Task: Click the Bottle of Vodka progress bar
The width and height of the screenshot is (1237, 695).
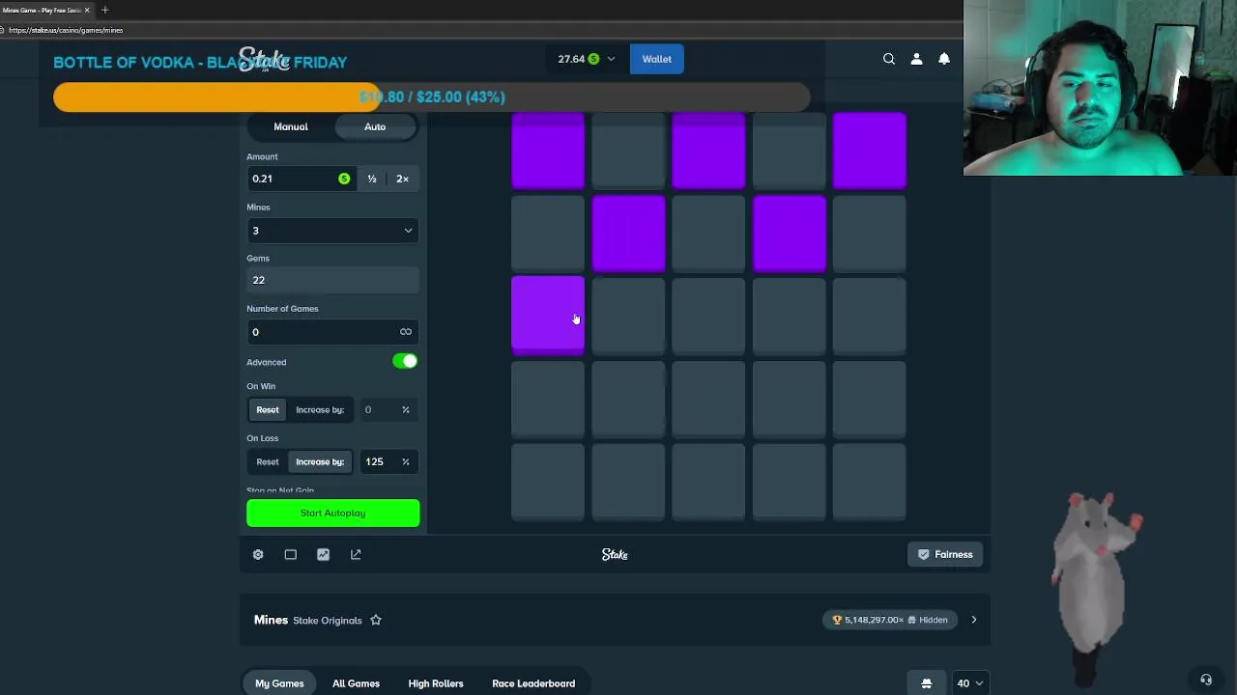Action: tap(431, 97)
